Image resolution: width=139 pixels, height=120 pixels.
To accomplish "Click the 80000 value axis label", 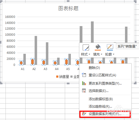I will tap(11, 41).
